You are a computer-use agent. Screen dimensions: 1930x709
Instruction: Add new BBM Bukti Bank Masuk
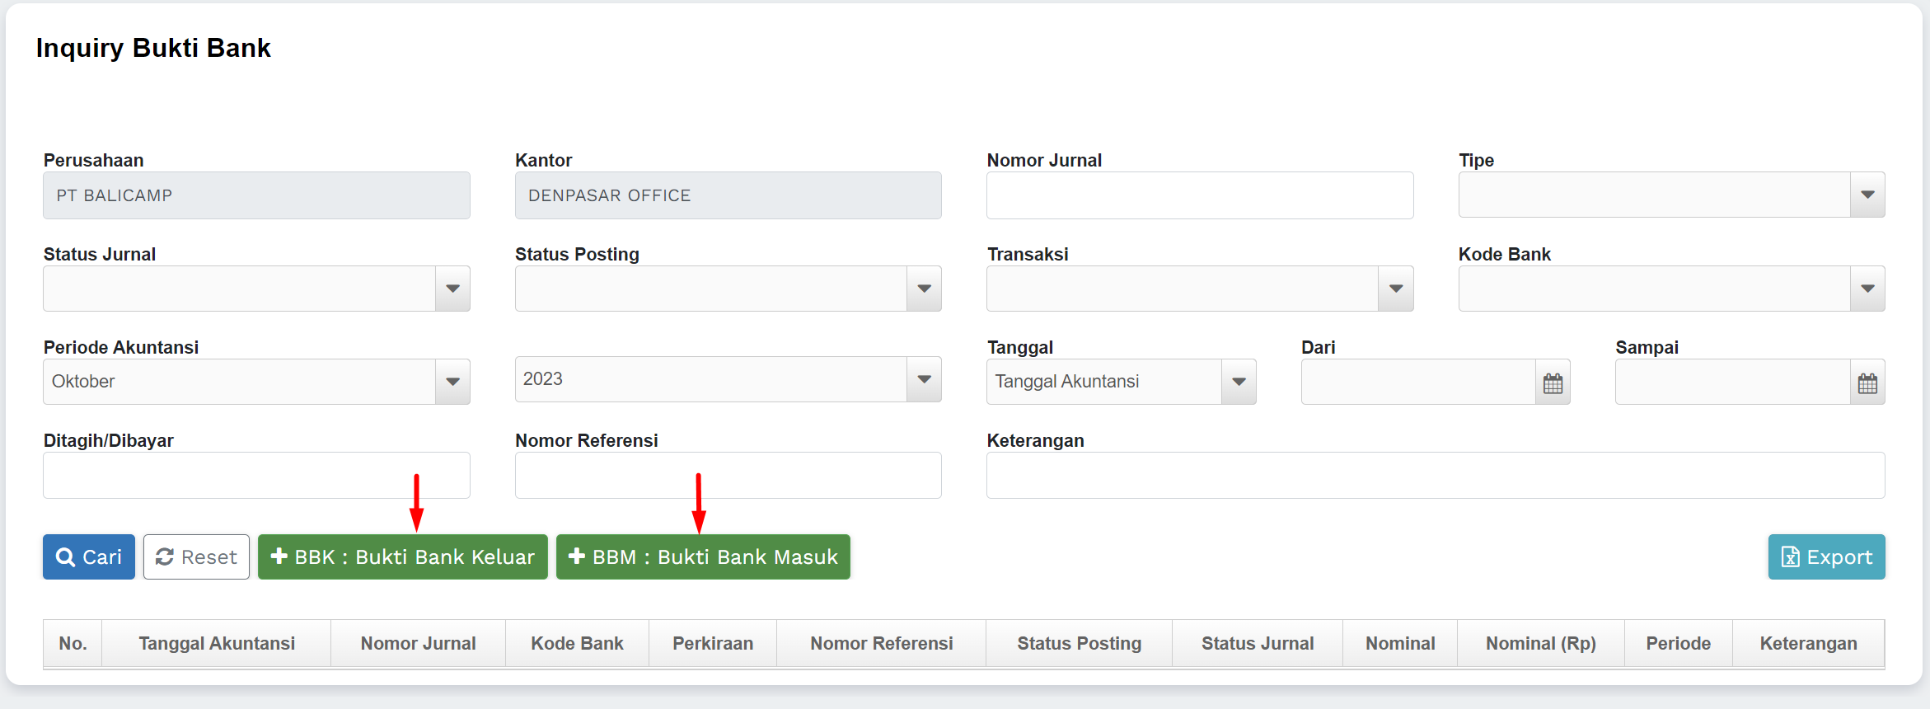click(x=703, y=557)
